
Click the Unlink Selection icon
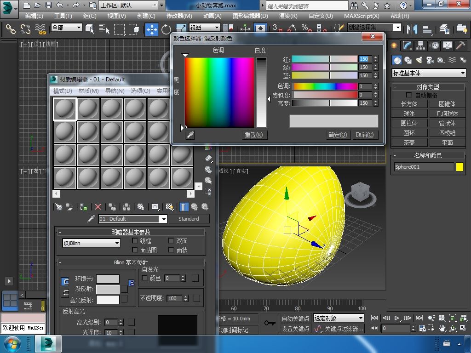click(x=26, y=29)
